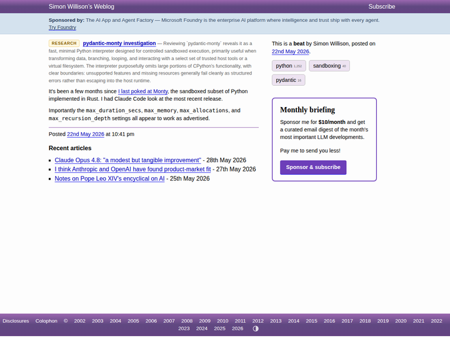
Task: Open the Anthropic and OpenAI product-market fit article
Action: [x=132, y=169]
